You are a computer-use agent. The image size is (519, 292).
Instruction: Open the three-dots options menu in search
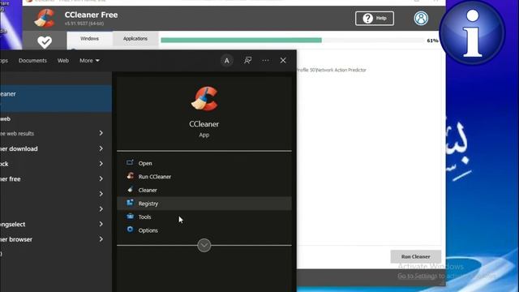point(265,61)
